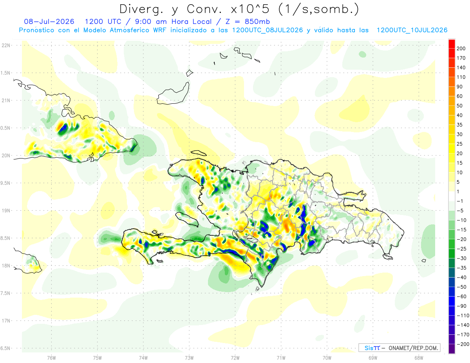Click the '69W' longitude label

[x=373, y=358]
